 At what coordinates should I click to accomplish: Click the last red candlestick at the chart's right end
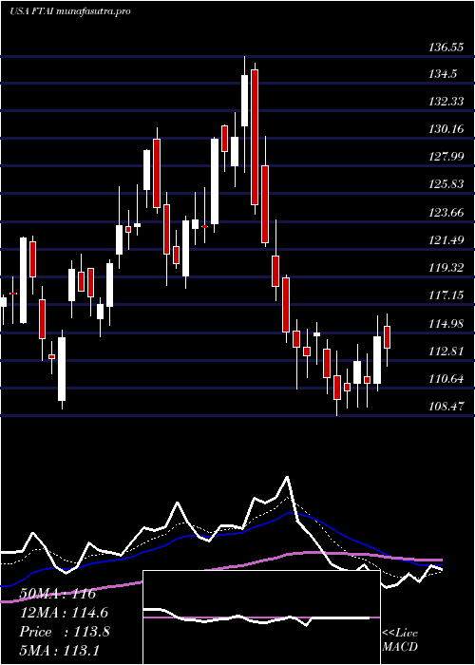click(x=388, y=337)
